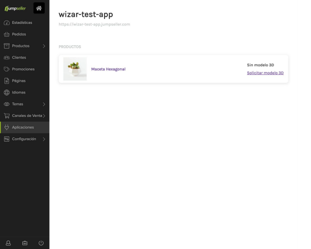Click the Clientes people icon
The image size is (311, 249).
click(x=7, y=58)
